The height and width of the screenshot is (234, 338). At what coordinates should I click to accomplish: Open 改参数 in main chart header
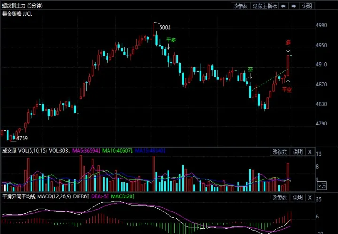(240, 6)
